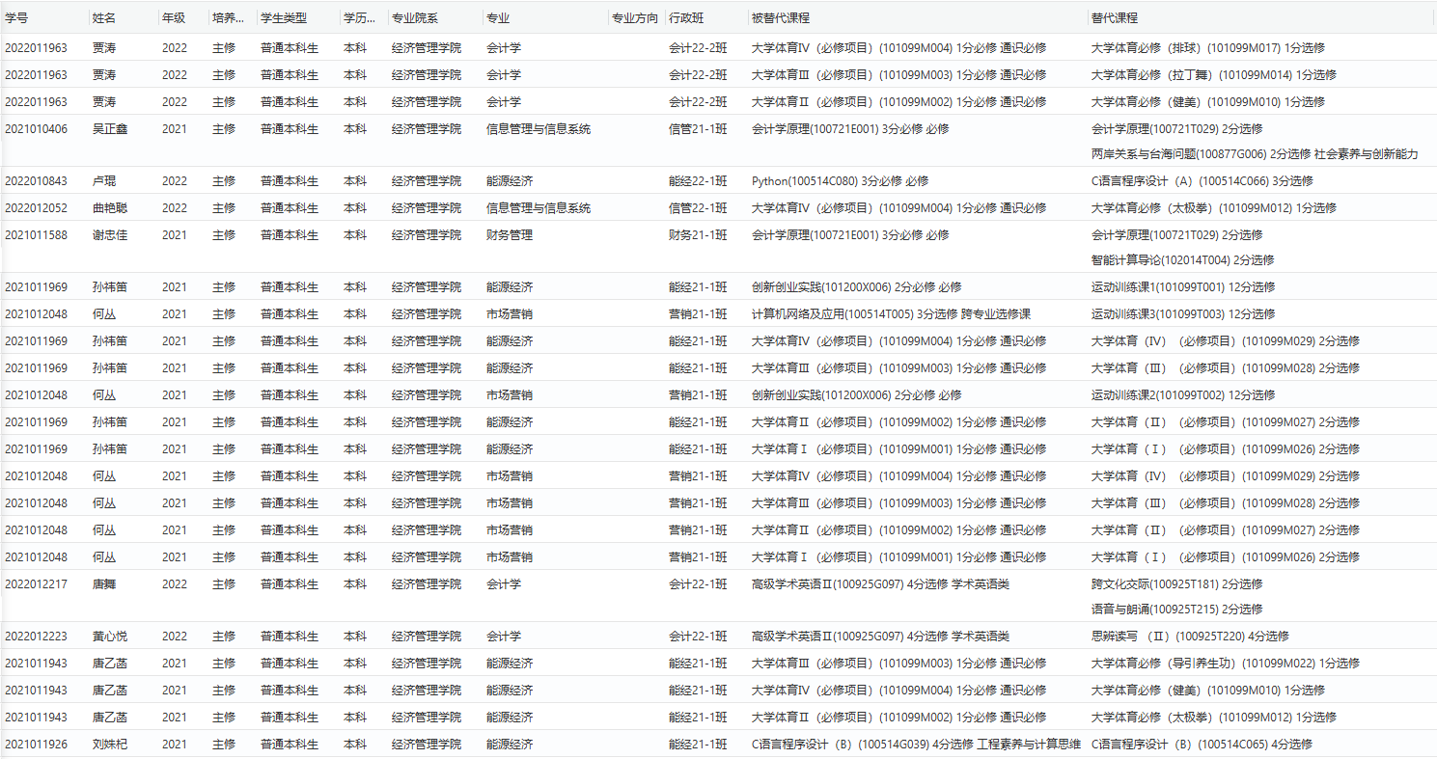
Task: Click the 替代课程 column header
Action: [1114, 18]
